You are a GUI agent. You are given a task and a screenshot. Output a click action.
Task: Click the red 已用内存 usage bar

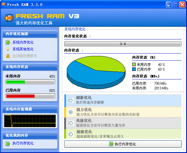[x=30, y=96]
